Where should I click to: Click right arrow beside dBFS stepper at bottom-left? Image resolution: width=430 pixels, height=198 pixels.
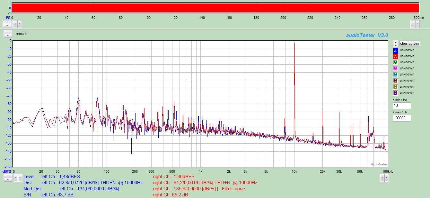(x=20, y=178)
